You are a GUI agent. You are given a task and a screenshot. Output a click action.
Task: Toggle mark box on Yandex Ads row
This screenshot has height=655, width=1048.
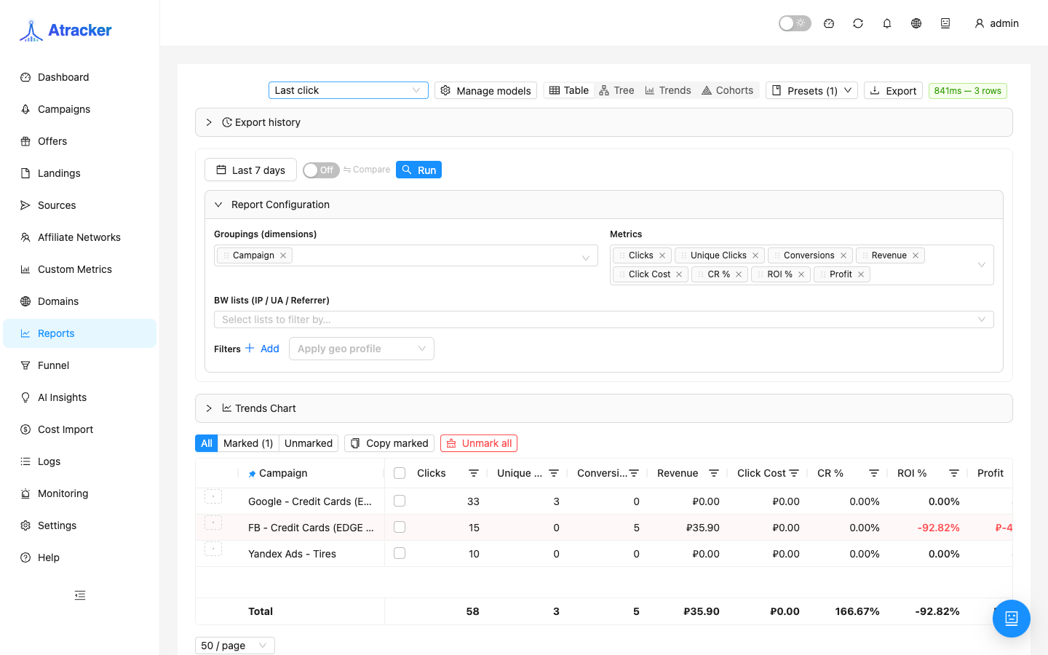(213, 549)
